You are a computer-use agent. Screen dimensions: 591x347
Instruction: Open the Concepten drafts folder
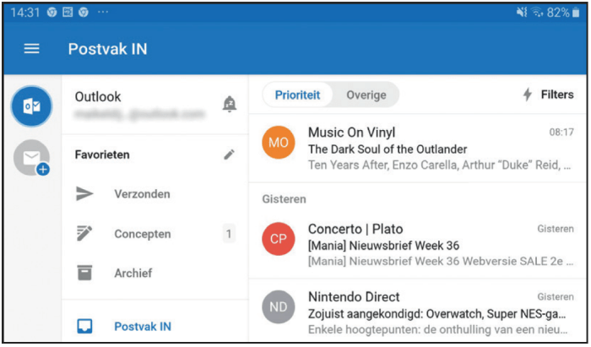tap(155, 234)
